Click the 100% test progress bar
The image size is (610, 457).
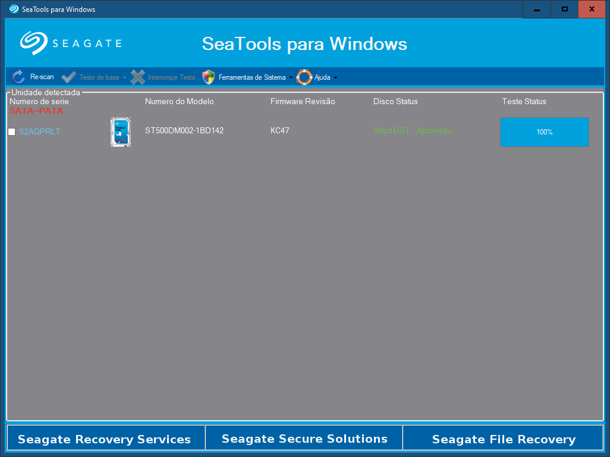coord(544,132)
